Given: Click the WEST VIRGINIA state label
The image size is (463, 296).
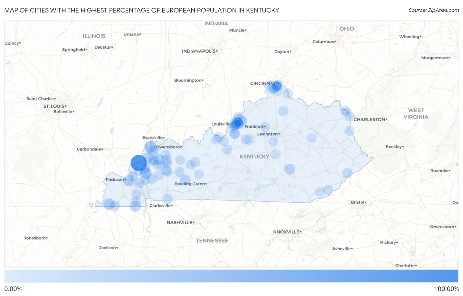Looking at the screenshot, I should click(x=416, y=114).
